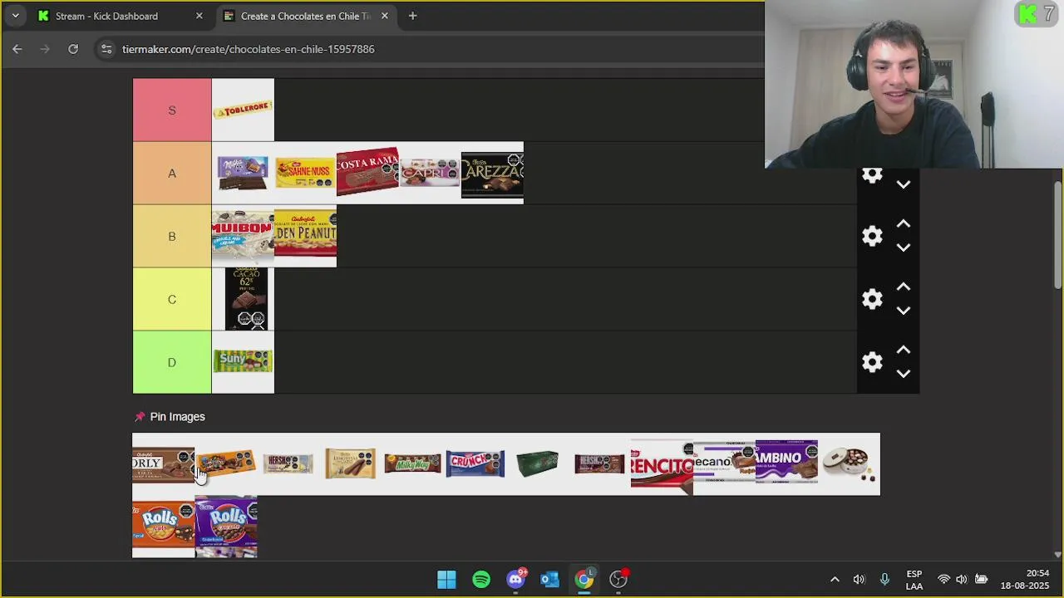
Task: Select the C tier label
Action: (x=172, y=300)
